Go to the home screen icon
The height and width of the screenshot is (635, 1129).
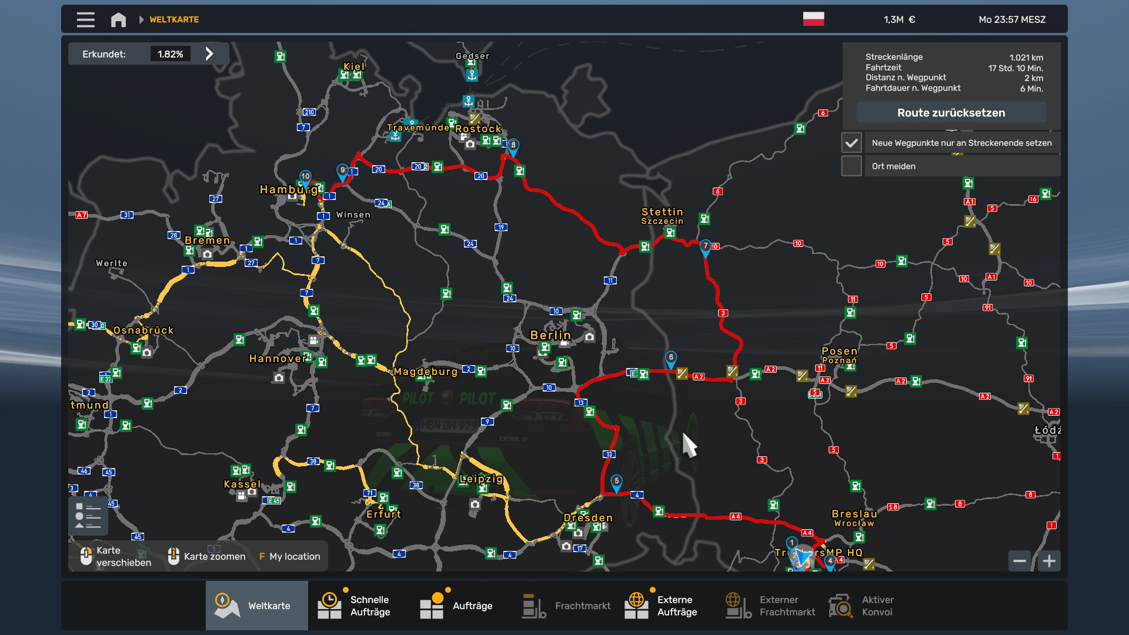click(x=118, y=19)
